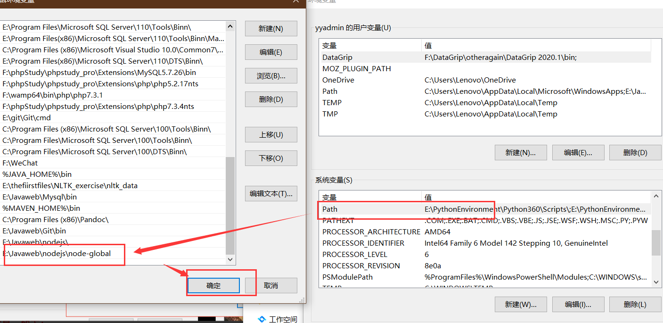The height and width of the screenshot is (323, 663).
Task: Click 删除(L) to delete a system variable
Action: point(635,304)
